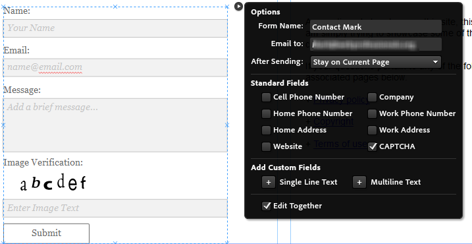Click the Submit button

click(46, 233)
